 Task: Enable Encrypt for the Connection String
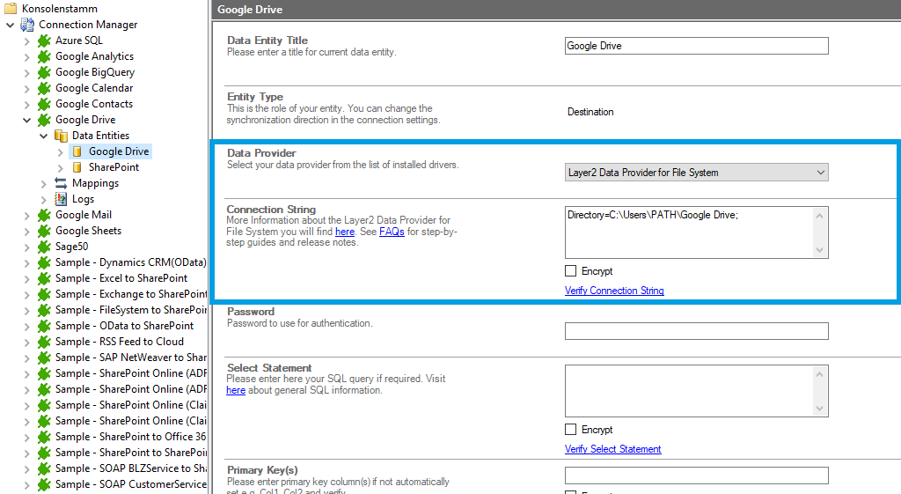pyautogui.click(x=570, y=271)
